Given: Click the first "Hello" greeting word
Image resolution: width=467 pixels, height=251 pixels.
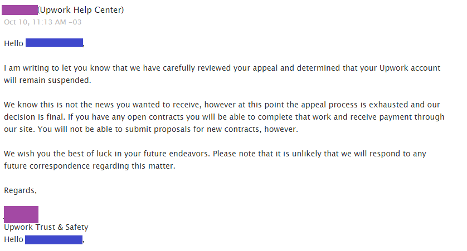Looking at the screenshot, I should click(x=13, y=43).
